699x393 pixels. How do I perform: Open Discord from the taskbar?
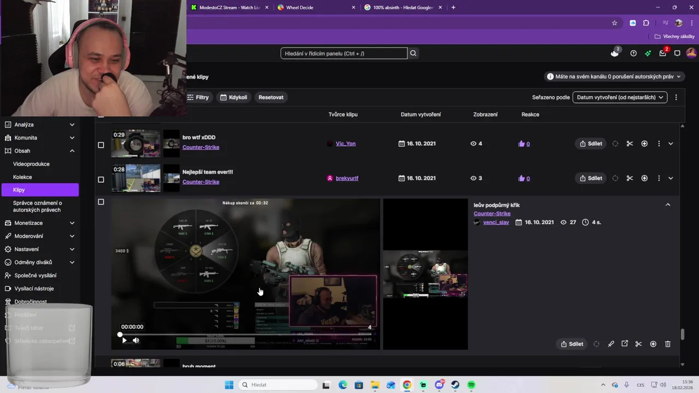click(x=439, y=385)
